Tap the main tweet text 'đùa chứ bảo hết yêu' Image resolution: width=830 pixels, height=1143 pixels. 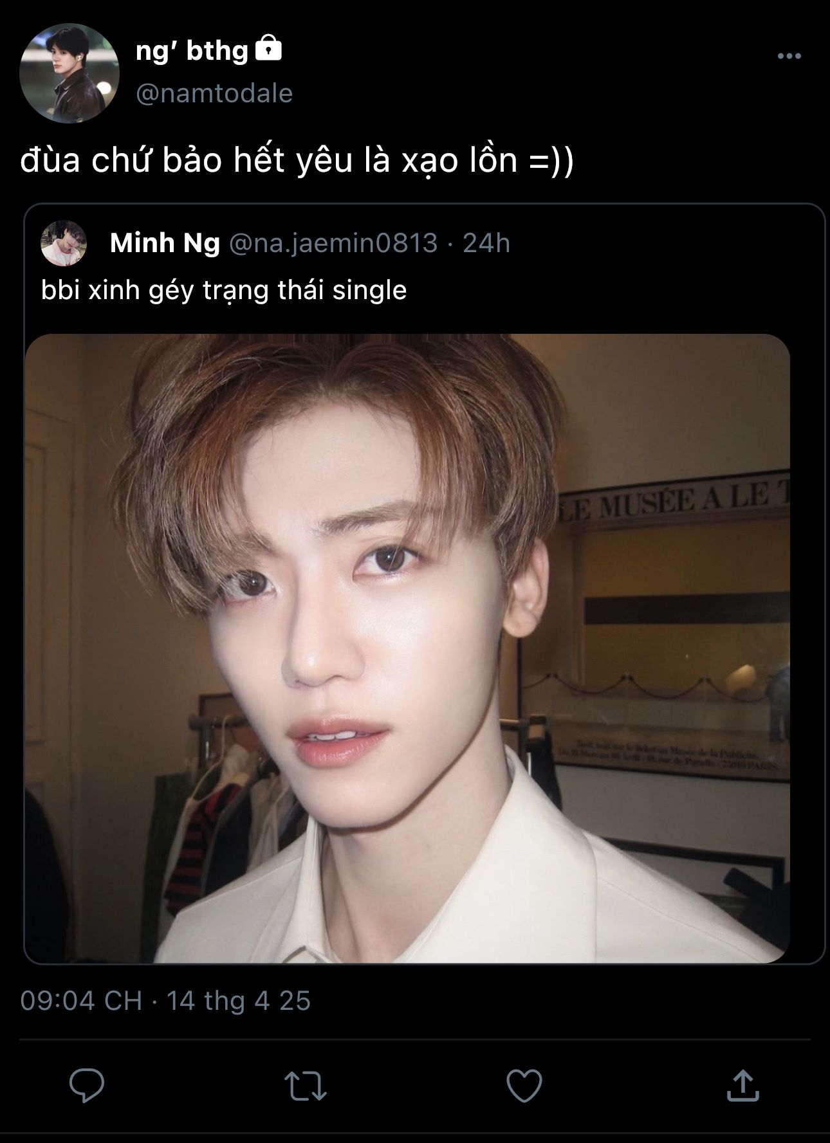click(187, 160)
